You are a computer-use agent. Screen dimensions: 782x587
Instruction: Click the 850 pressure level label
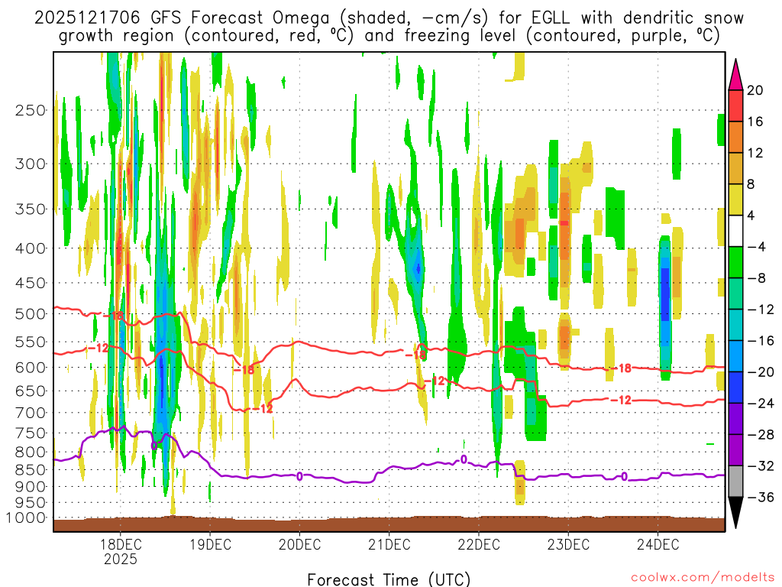(x=31, y=470)
